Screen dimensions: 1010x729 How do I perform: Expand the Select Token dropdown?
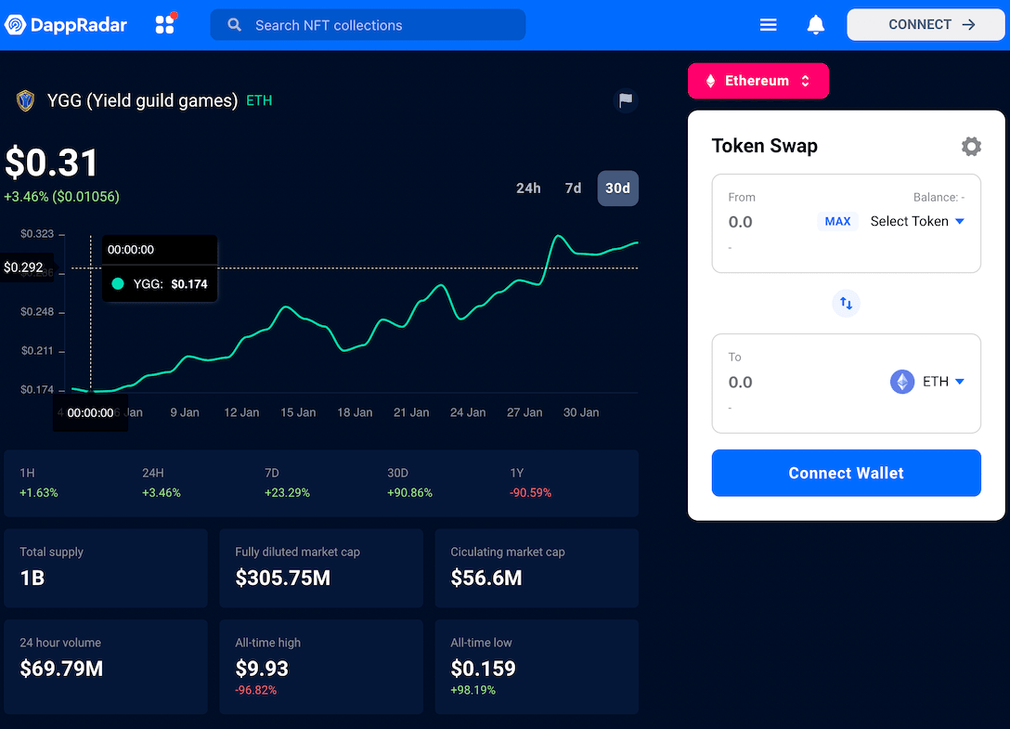point(917,221)
